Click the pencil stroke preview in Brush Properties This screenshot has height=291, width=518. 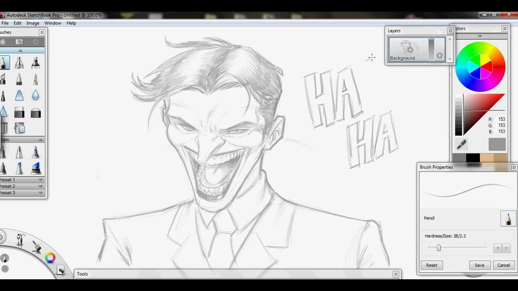pyautogui.click(x=468, y=190)
